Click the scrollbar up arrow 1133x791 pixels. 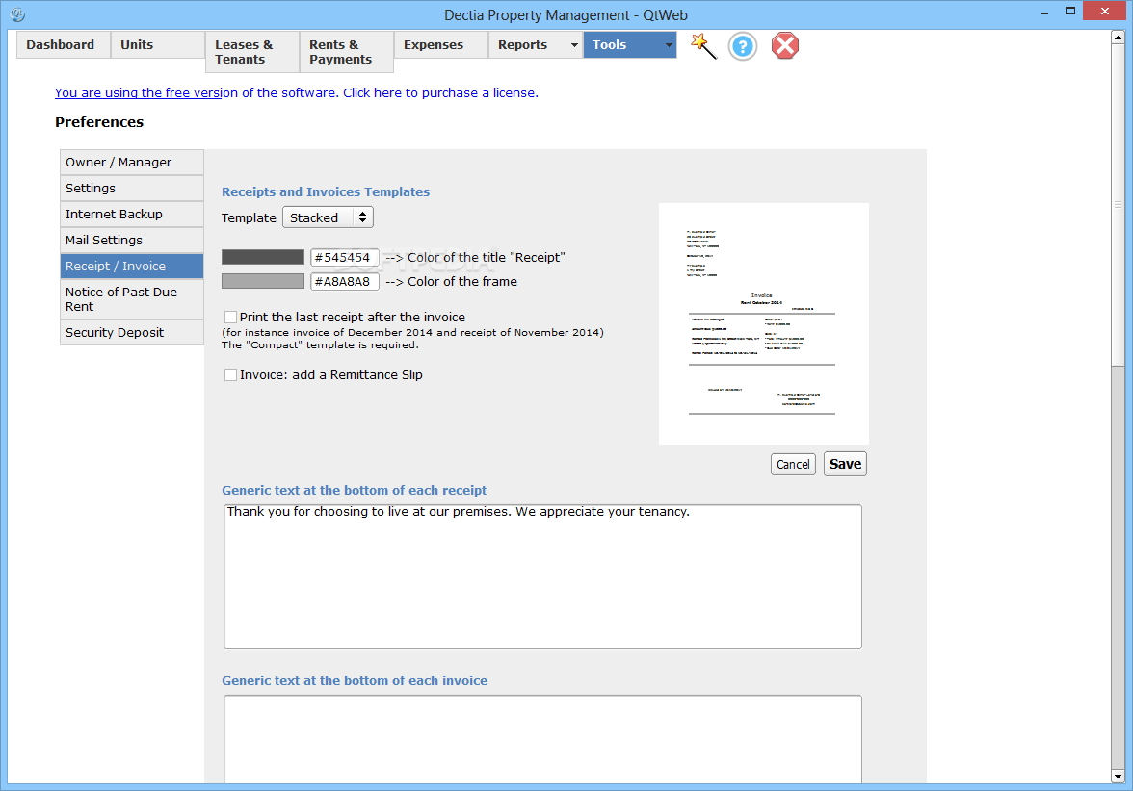(1118, 37)
